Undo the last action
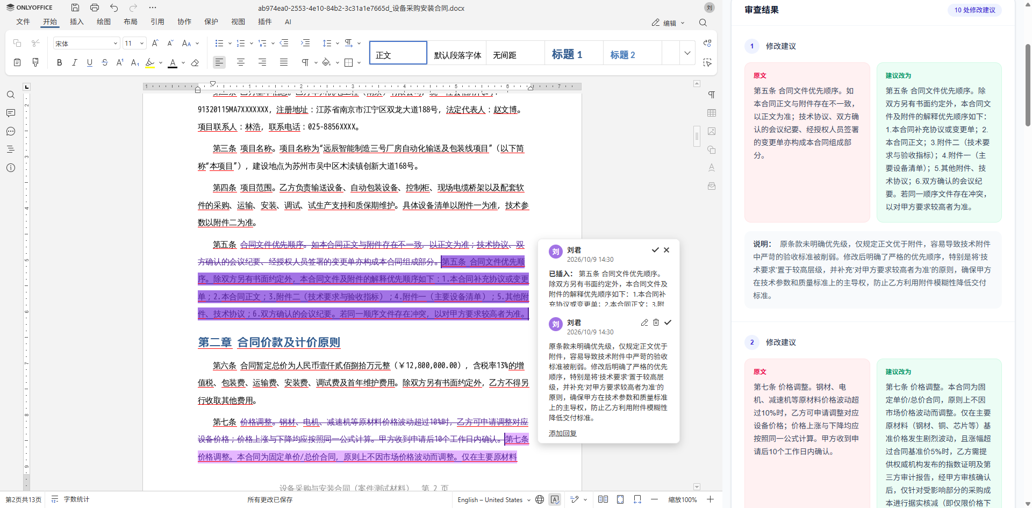 pyautogui.click(x=114, y=8)
